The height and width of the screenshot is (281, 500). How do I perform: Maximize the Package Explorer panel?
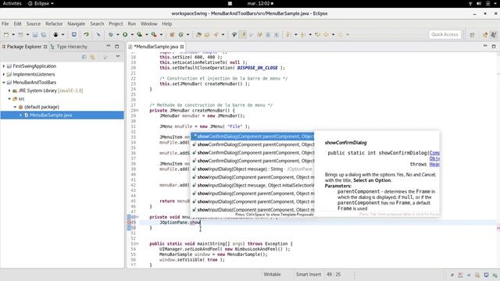coord(117,46)
